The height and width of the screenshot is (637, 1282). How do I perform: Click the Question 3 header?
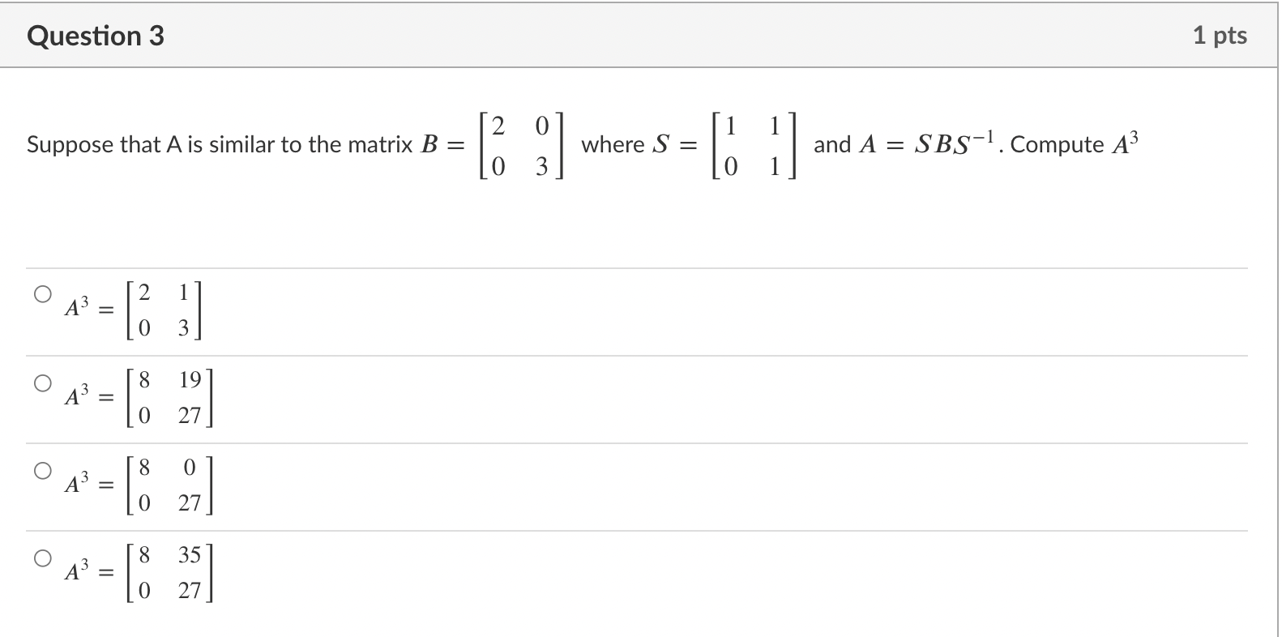(96, 35)
